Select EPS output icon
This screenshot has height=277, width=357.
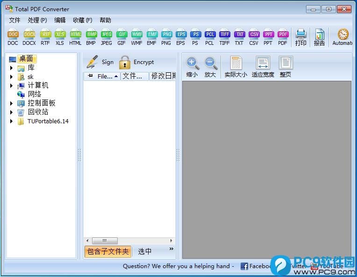click(181, 37)
